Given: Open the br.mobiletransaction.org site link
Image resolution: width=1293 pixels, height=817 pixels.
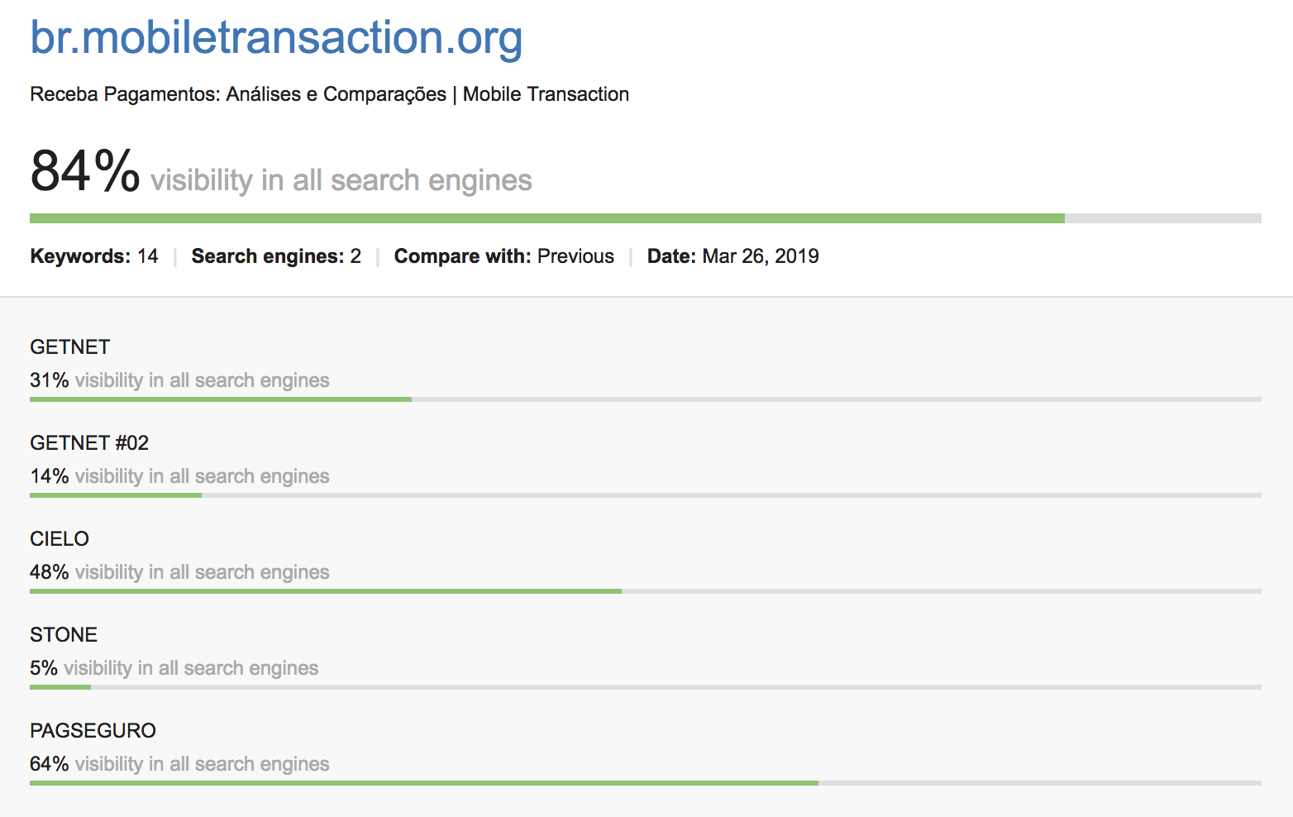Looking at the screenshot, I should click(x=276, y=38).
